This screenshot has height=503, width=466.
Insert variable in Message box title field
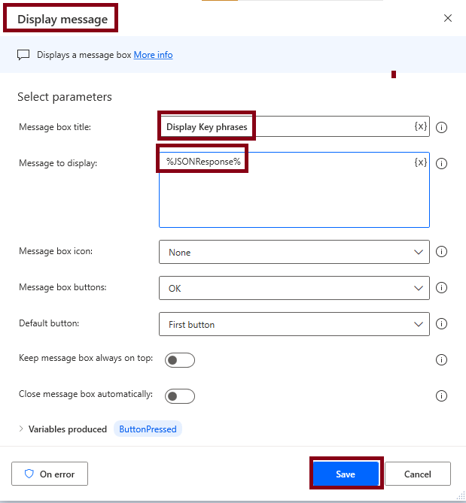pyautogui.click(x=421, y=126)
